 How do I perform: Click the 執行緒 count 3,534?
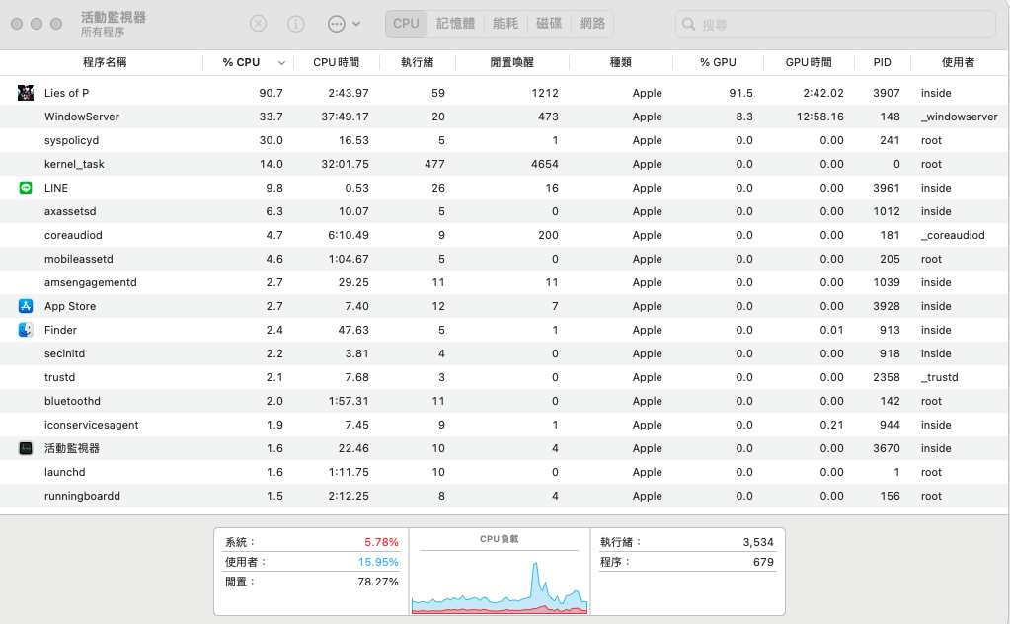click(758, 542)
